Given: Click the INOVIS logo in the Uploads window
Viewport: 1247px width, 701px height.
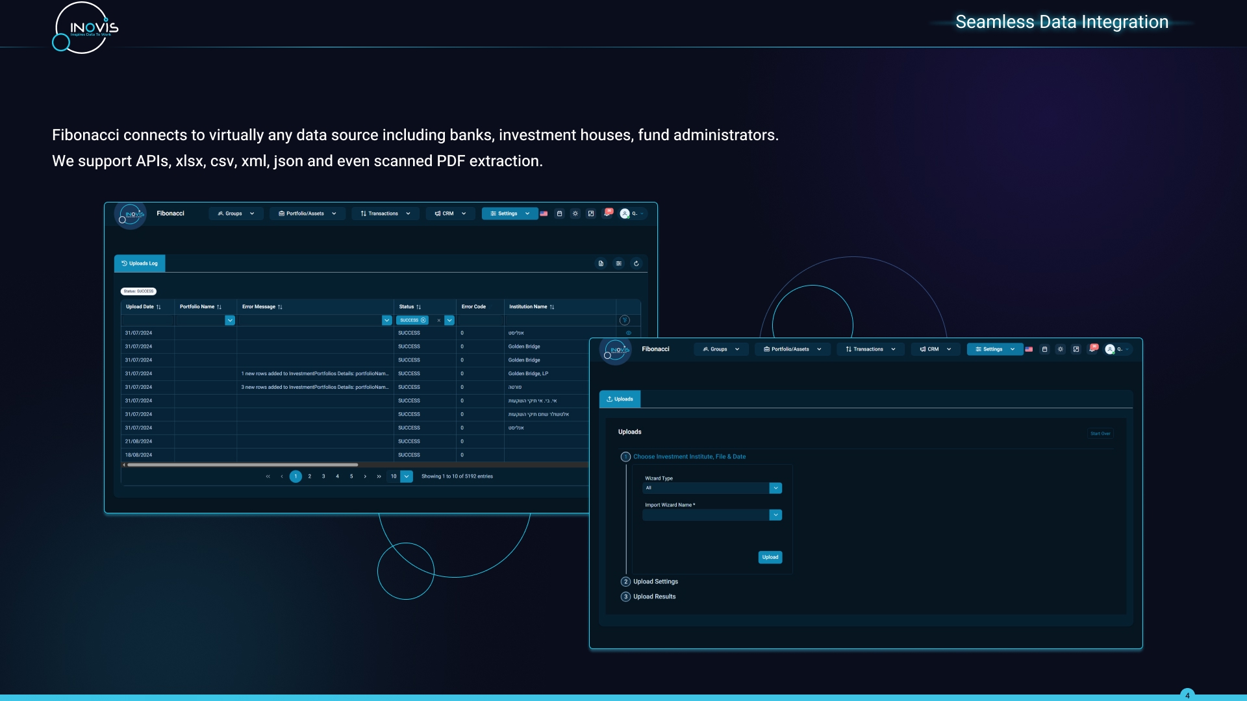Looking at the screenshot, I should pyautogui.click(x=616, y=350).
